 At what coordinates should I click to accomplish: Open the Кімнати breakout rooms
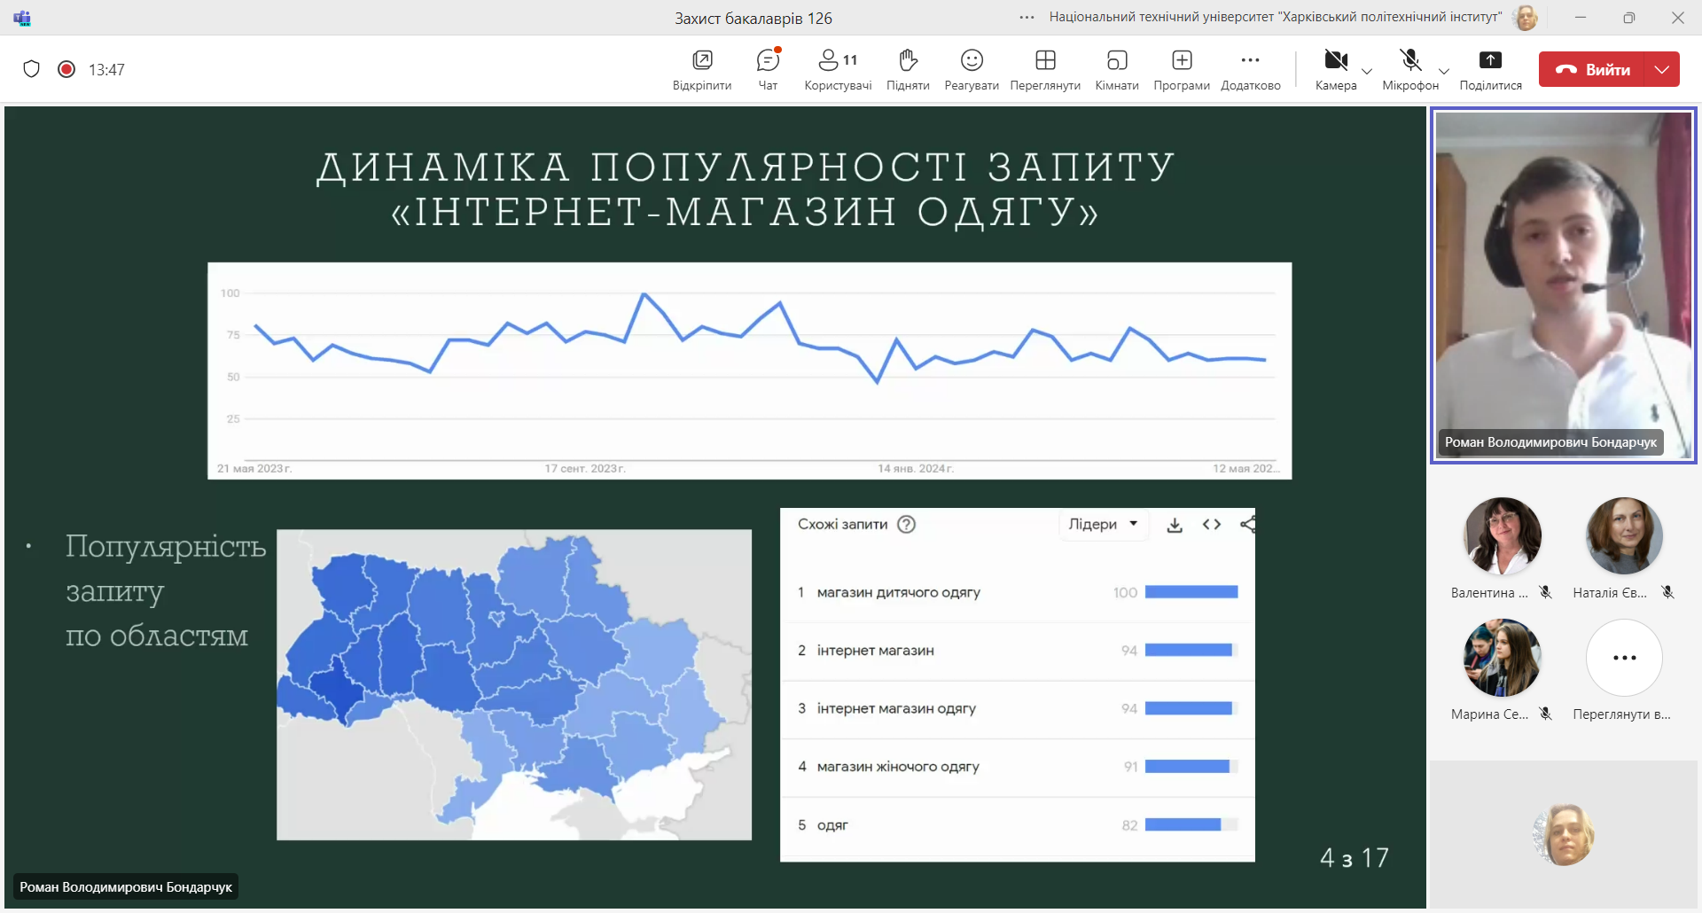click(x=1116, y=69)
